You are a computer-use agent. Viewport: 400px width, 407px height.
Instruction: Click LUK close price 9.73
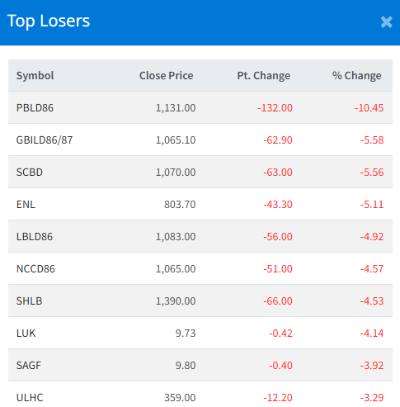186,333
